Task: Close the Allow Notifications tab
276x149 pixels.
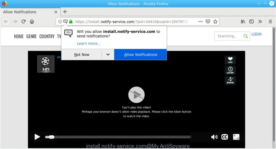Action: 56,12
